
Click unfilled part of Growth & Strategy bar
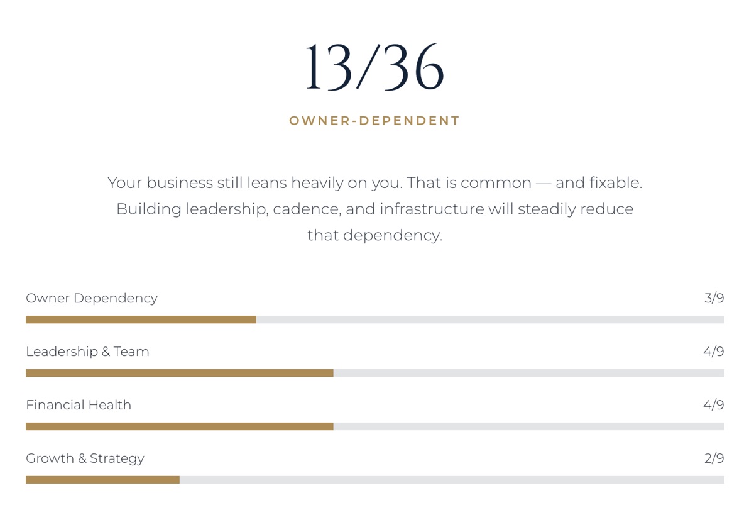[x=452, y=480]
